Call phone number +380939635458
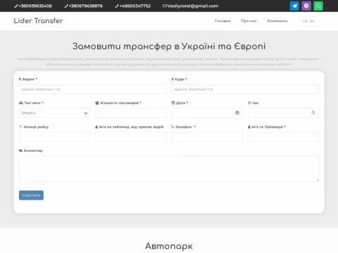The height and width of the screenshot is (253, 338). 33,6
